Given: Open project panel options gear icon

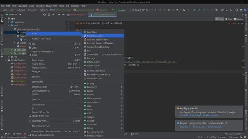Looking at the screenshot, I should 59,15.
